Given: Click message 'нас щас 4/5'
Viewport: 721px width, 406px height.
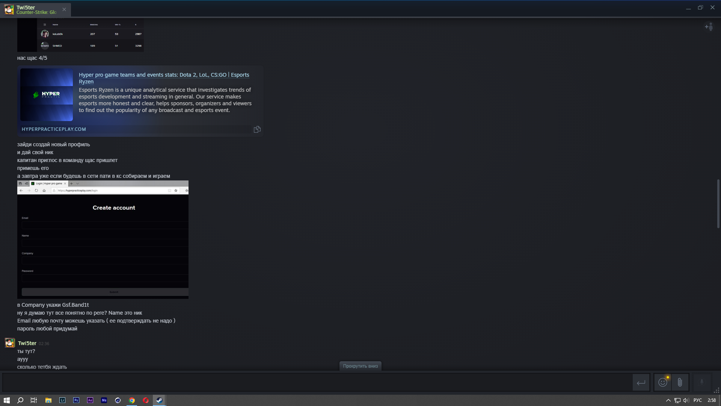Looking at the screenshot, I should pos(32,58).
